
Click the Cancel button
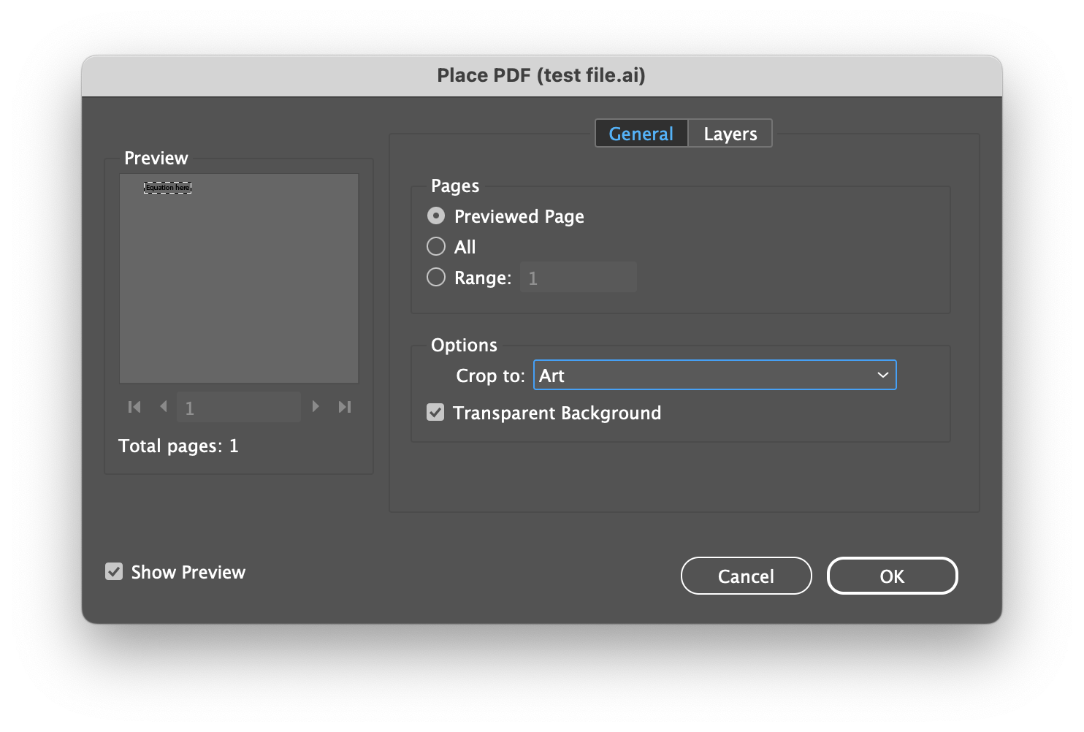tap(746, 576)
